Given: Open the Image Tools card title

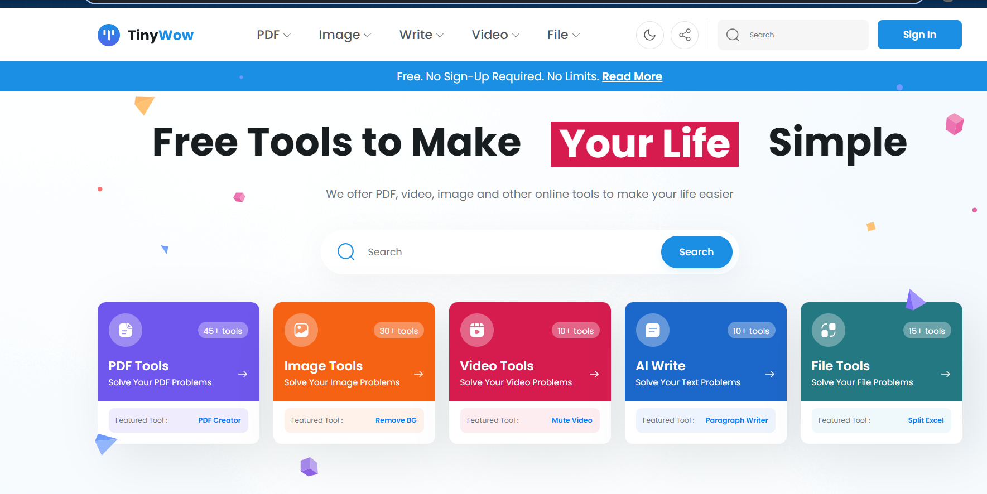Looking at the screenshot, I should [x=324, y=366].
